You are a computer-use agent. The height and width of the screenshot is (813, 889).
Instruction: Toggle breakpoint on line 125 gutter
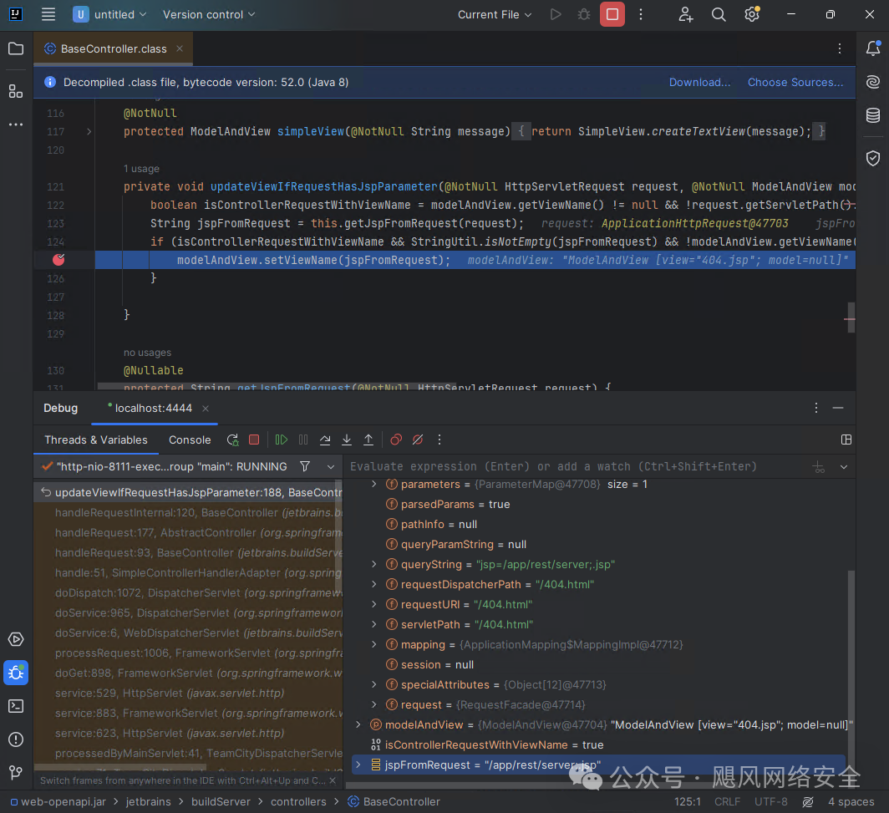58,260
